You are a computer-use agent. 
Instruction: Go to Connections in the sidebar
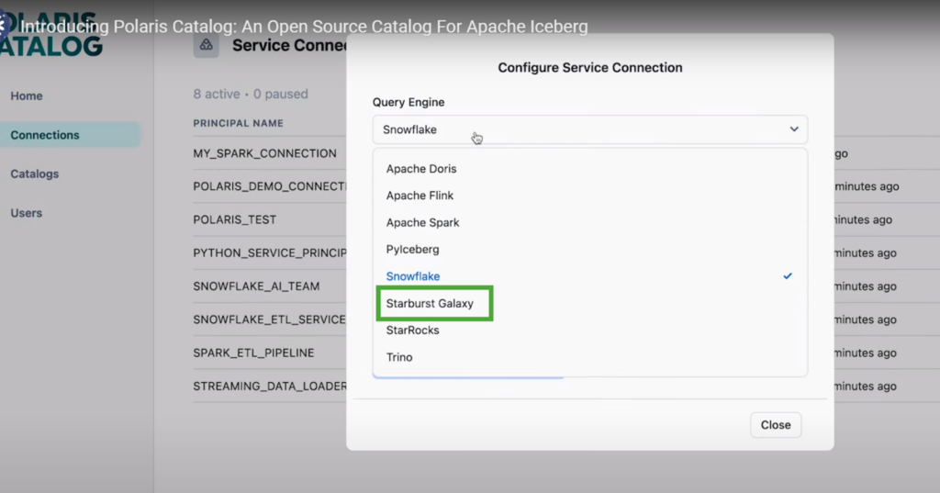[x=45, y=135]
